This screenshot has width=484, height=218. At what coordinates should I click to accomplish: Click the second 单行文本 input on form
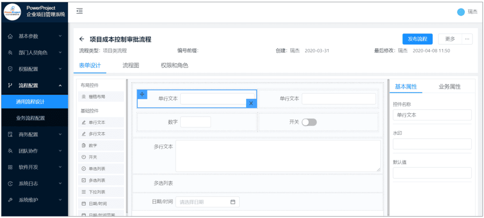click(339, 98)
